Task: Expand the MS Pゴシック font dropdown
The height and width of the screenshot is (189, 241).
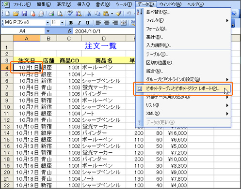Action: [48, 23]
